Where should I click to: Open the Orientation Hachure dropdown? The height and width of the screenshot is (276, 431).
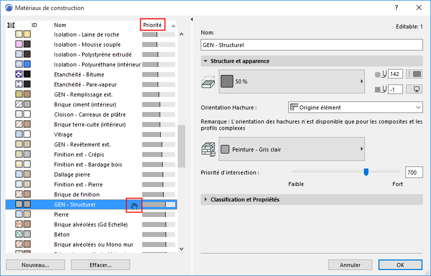tap(355, 107)
